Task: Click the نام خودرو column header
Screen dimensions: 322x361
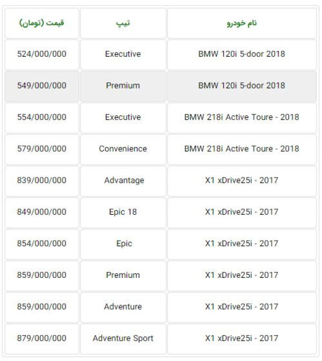Action: coord(242,23)
